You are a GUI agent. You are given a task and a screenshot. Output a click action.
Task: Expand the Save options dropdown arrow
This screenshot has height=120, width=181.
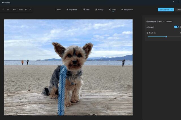click(172, 10)
